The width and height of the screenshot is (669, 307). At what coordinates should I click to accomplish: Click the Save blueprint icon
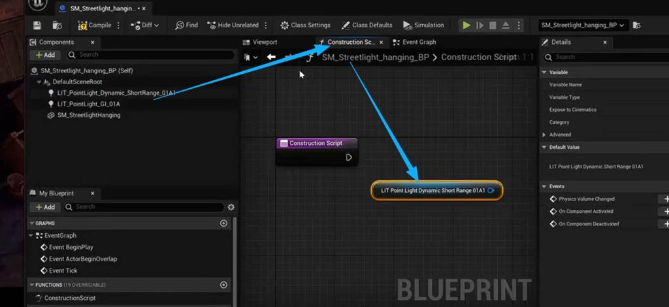pos(37,25)
